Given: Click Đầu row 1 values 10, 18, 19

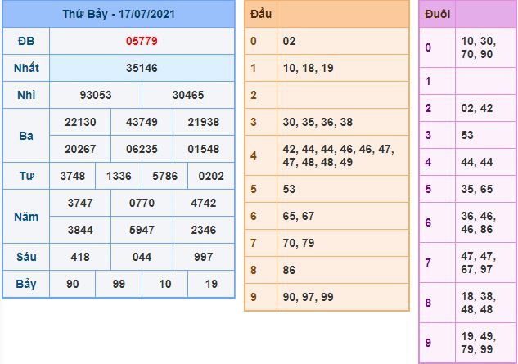Looking at the screenshot, I should (x=308, y=68).
